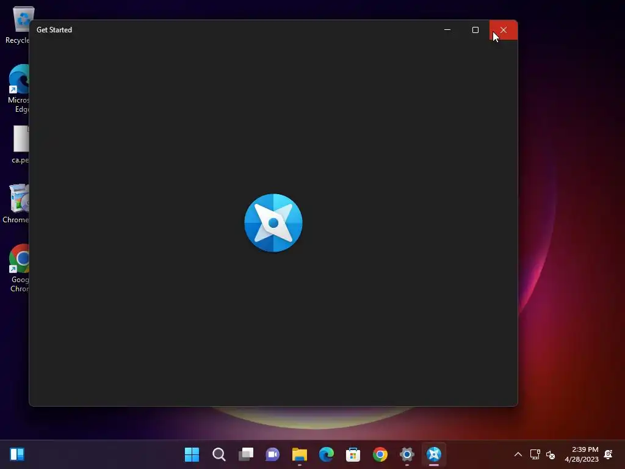Screen dimensions: 625x469
Task: Open File Explorer from the taskbar
Action: pyautogui.click(x=299, y=454)
